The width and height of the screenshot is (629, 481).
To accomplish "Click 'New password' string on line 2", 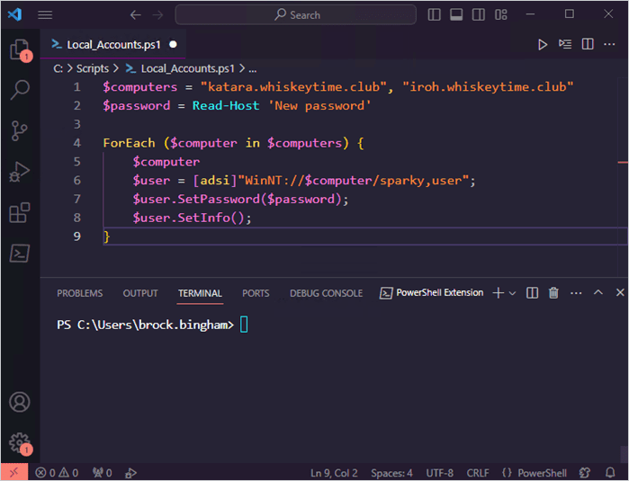I will [x=319, y=106].
